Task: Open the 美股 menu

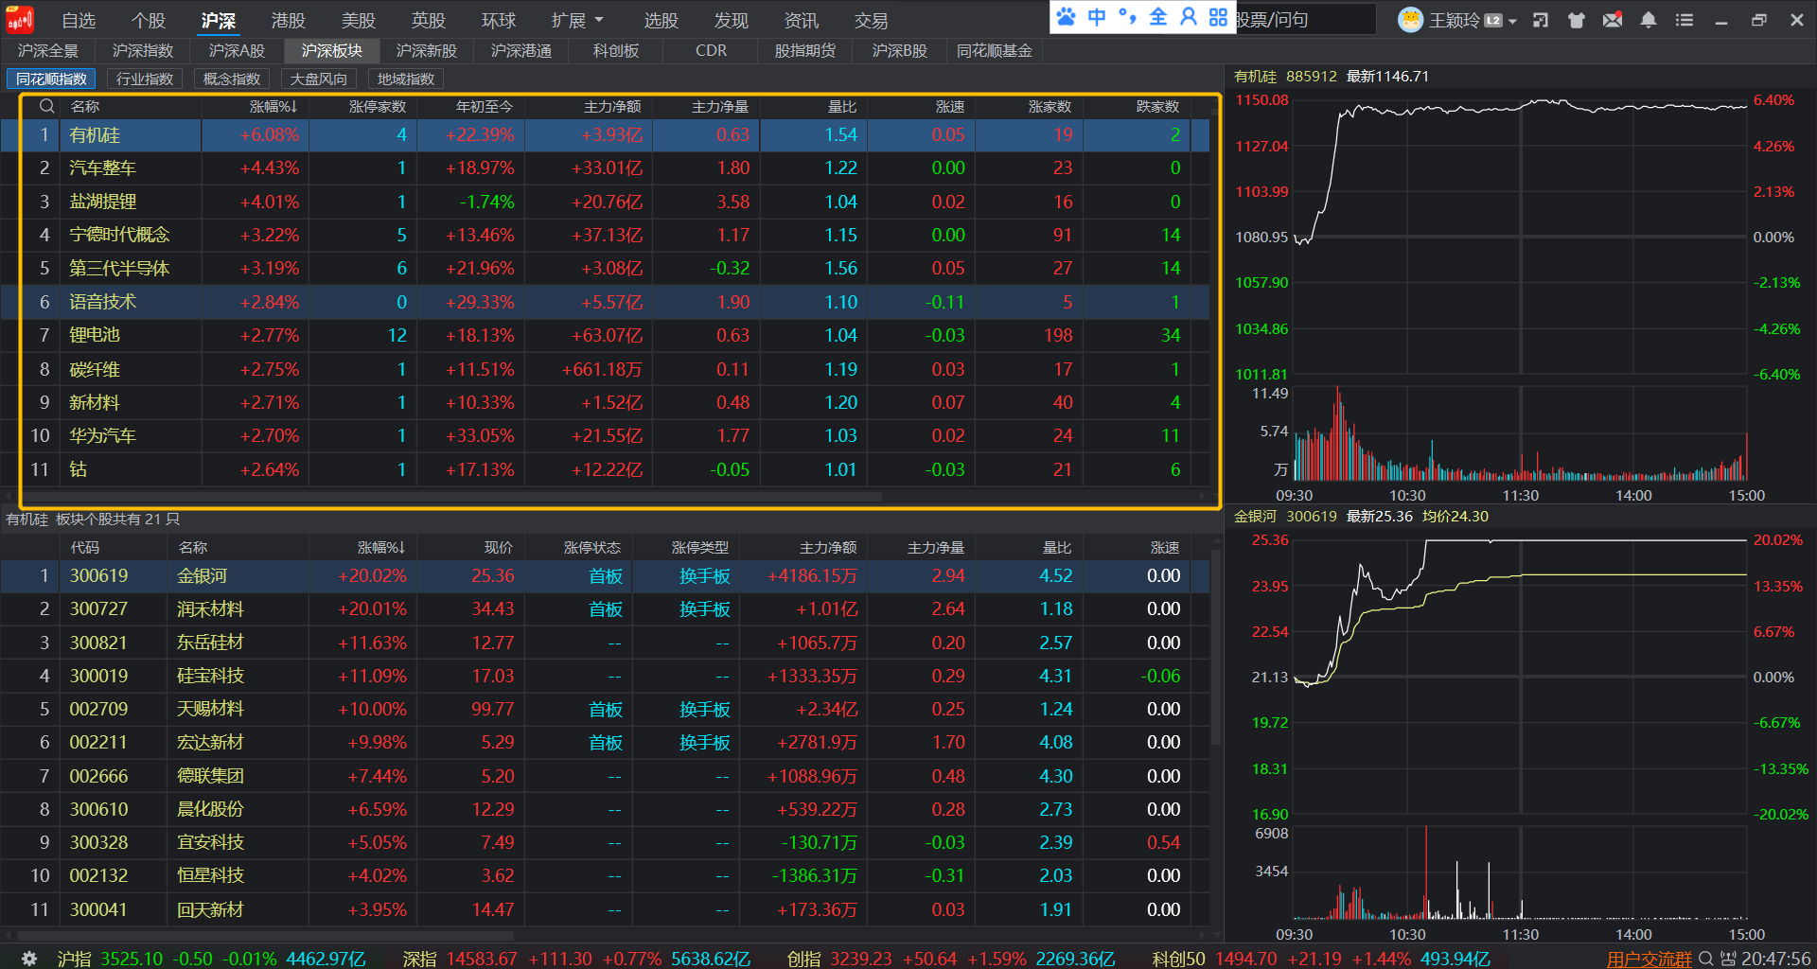Action: click(x=359, y=20)
